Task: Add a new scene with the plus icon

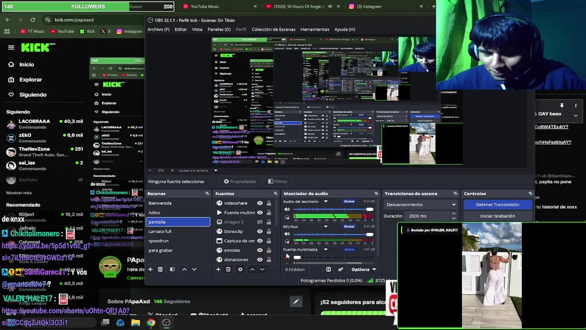Action: [x=150, y=269]
